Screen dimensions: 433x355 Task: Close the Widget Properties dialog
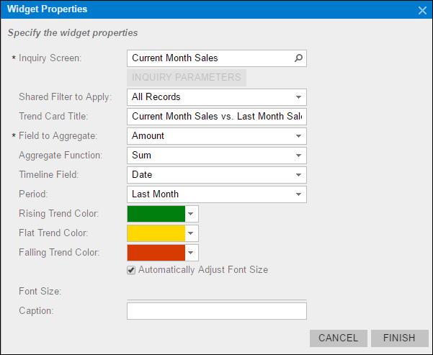coord(422,11)
